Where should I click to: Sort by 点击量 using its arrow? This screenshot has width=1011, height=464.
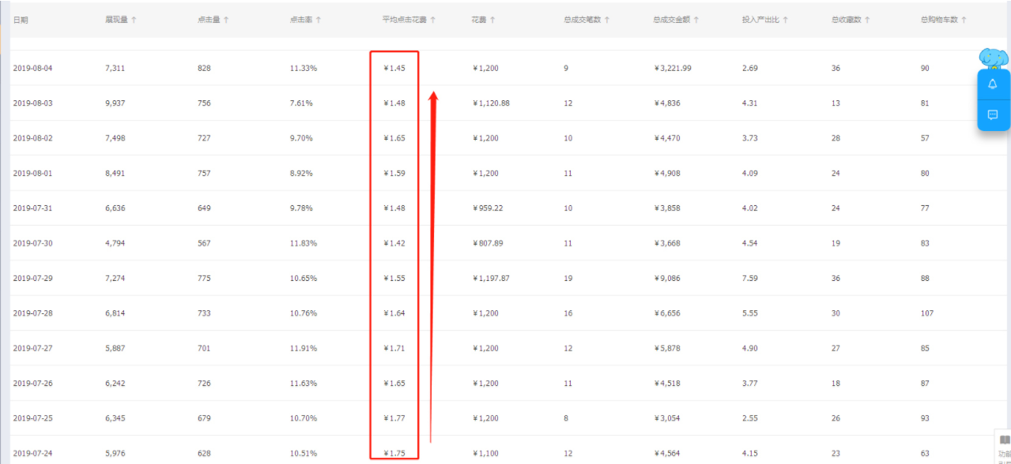(226, 20)
